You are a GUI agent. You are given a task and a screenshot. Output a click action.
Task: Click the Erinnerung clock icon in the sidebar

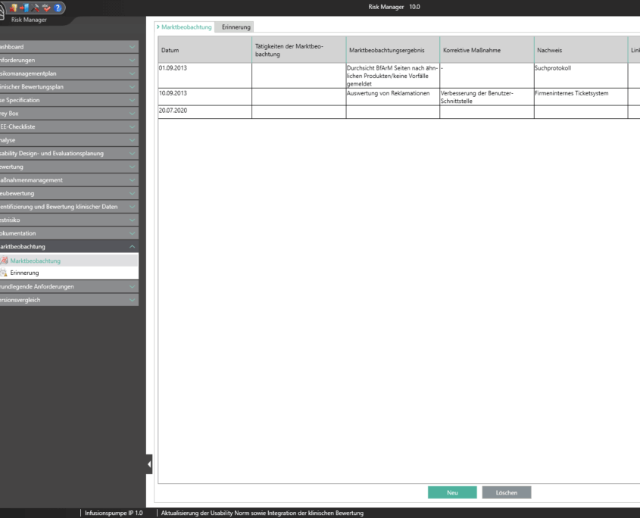click(4, 273)
